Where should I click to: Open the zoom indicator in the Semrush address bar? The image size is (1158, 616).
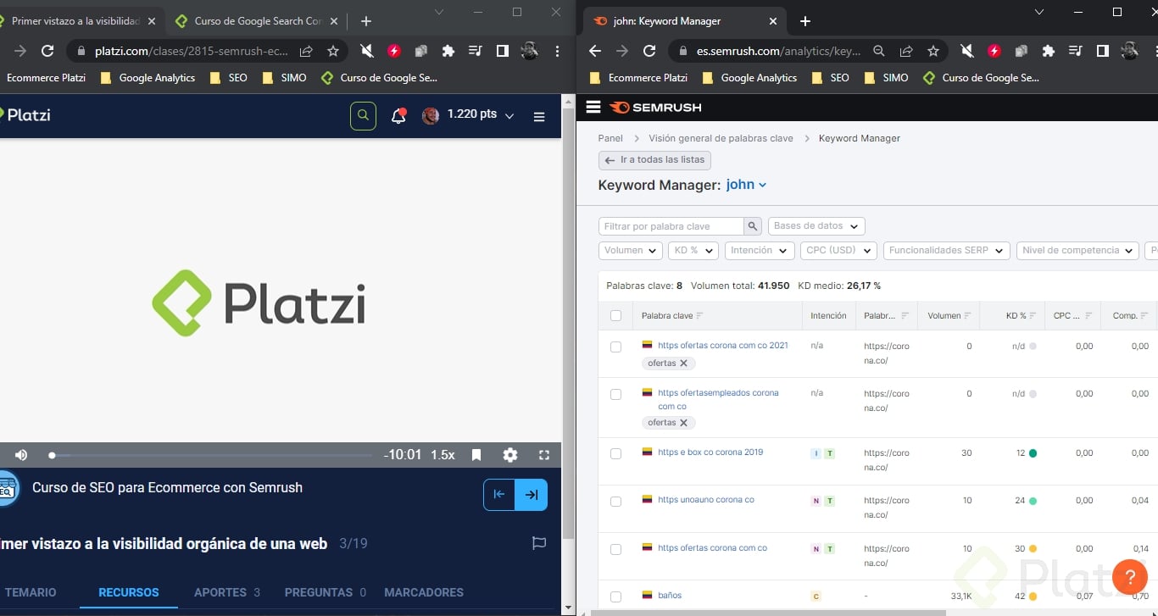[x=879, y=51]
